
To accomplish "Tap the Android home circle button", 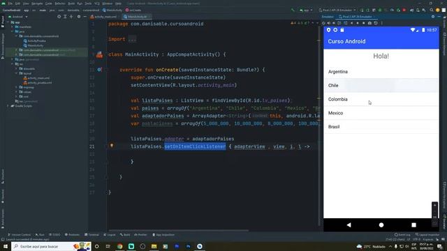I will (381, 225).
